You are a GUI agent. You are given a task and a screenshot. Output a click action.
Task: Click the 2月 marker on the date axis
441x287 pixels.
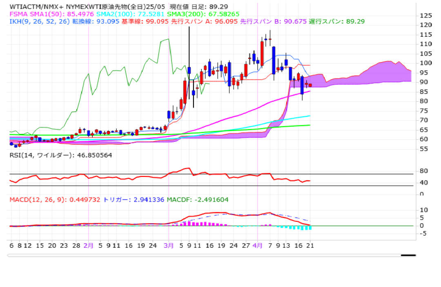[x=88, y=246]
